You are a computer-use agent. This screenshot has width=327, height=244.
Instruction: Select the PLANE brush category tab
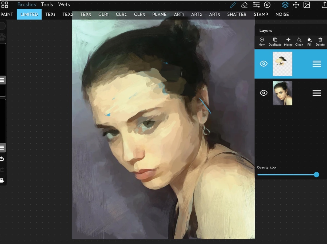tap(159, 14)
